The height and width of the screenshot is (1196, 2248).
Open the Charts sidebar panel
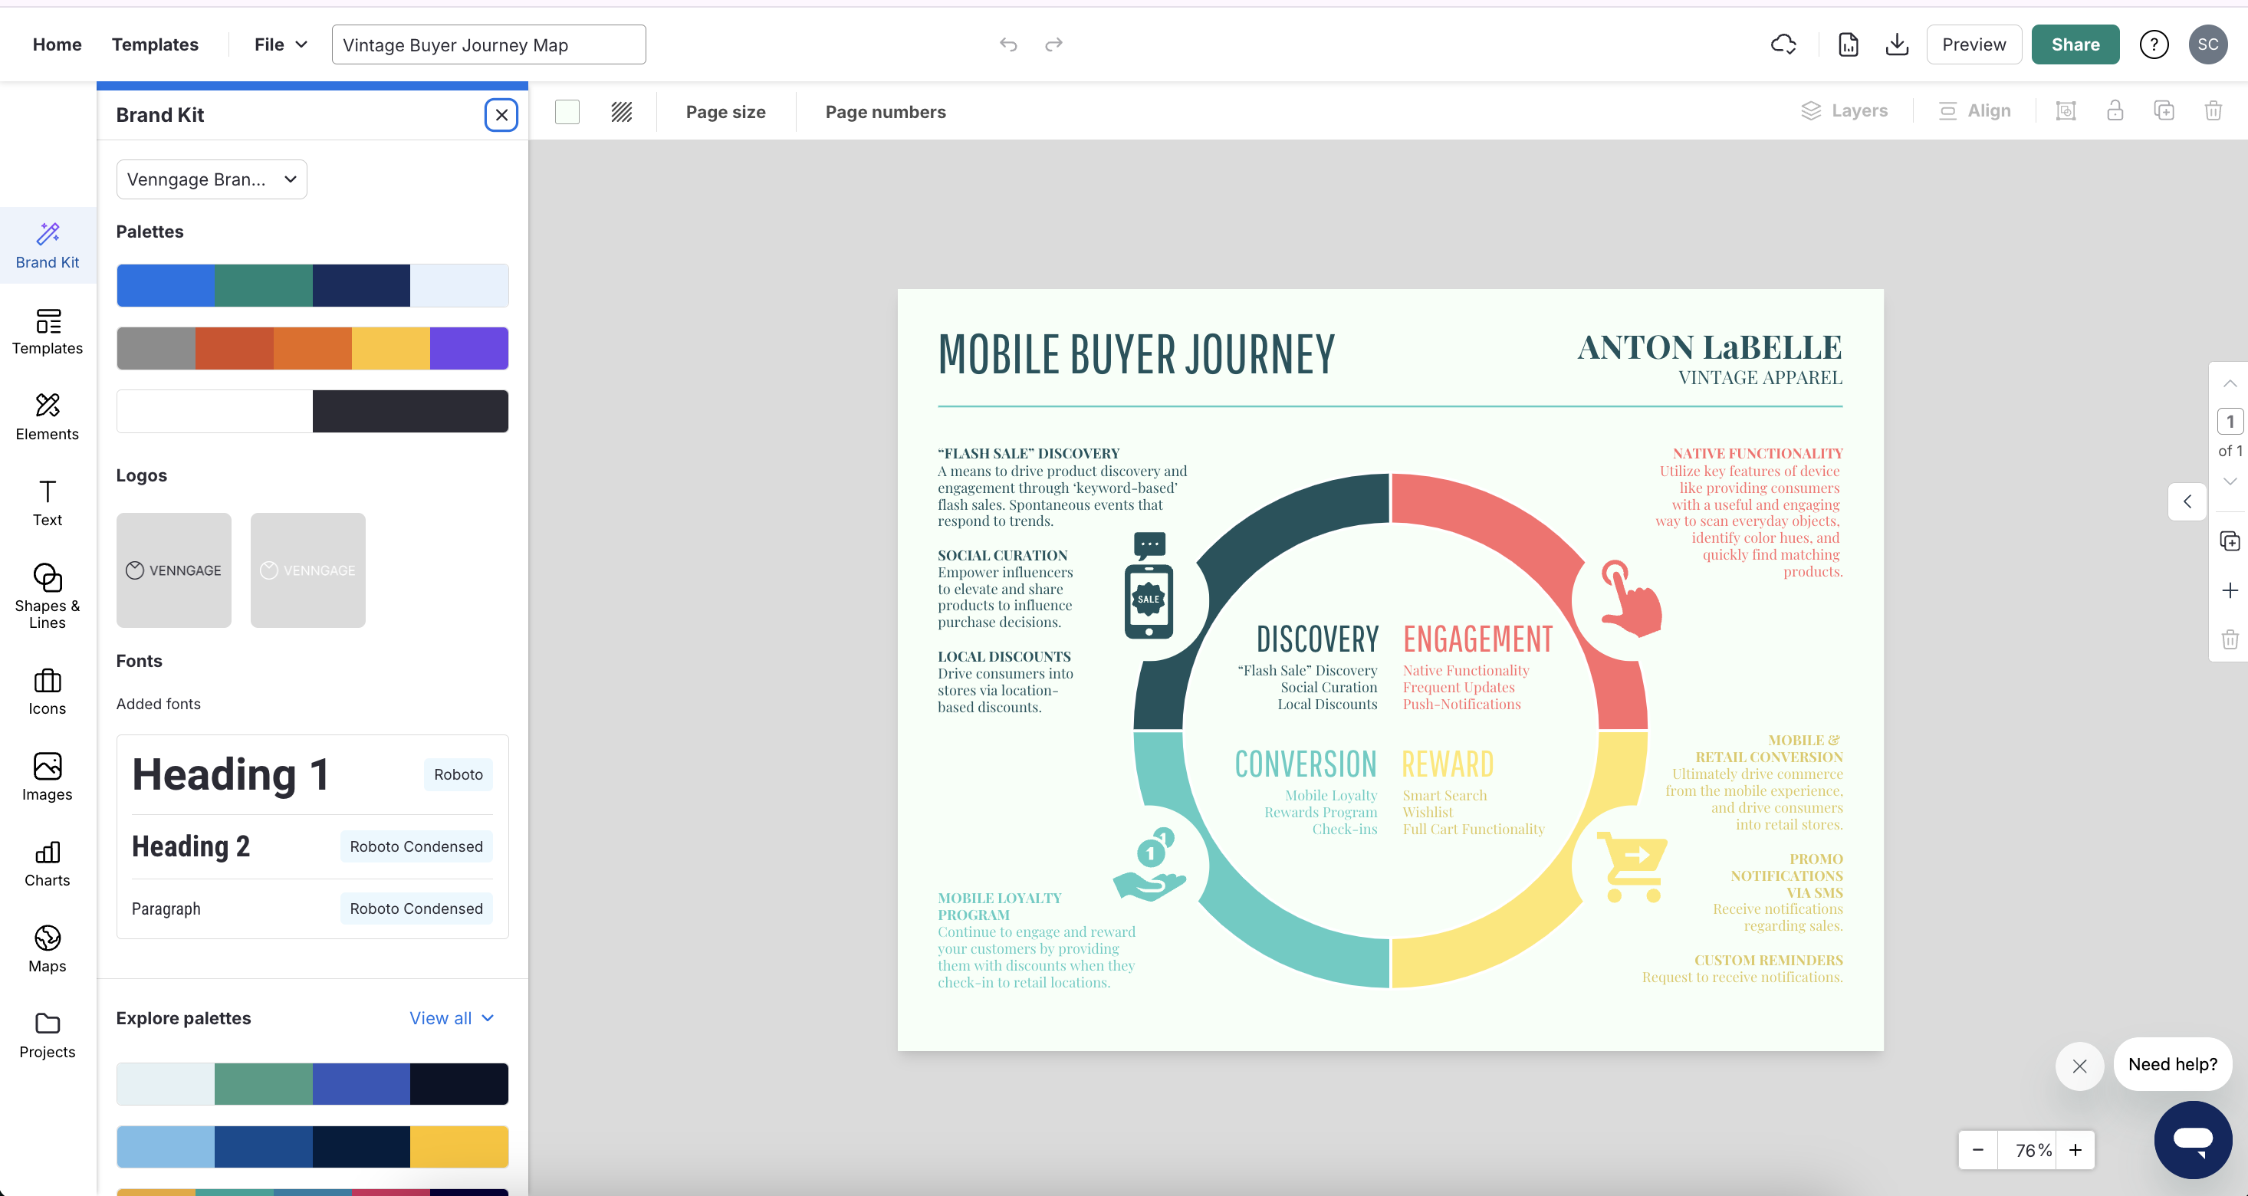tap(47, 863)
